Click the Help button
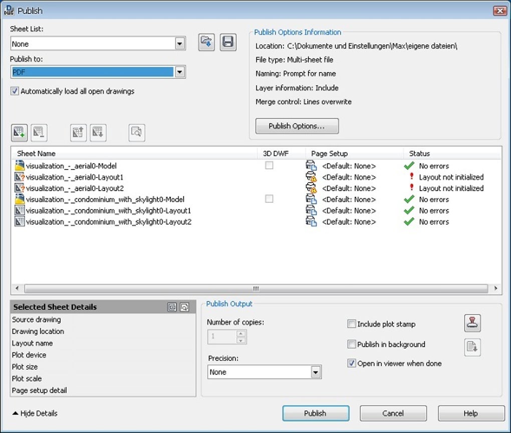 (471, 413)
